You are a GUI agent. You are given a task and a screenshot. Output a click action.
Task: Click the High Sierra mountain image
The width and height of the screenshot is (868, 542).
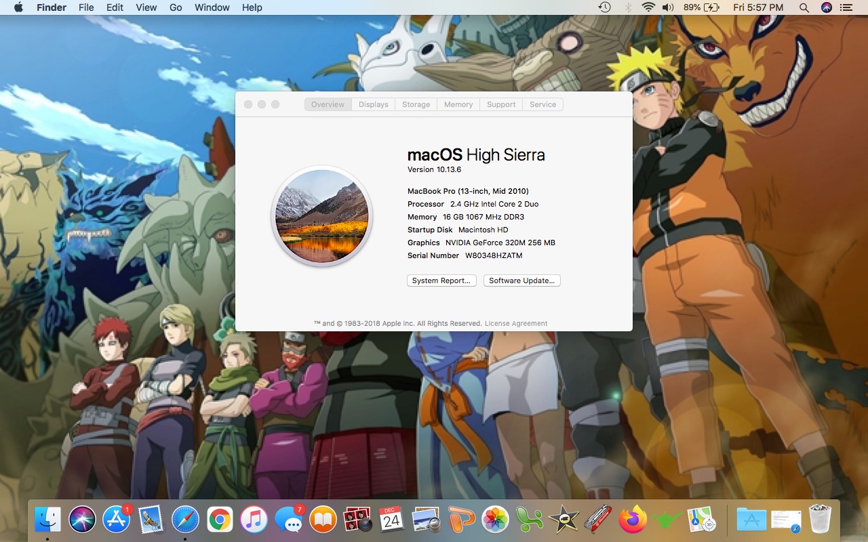[x=322, y=216]
